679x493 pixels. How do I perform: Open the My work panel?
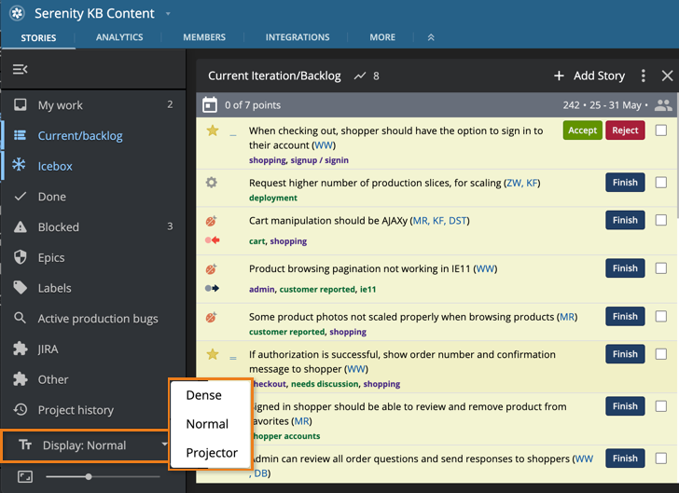coord(61,105)
